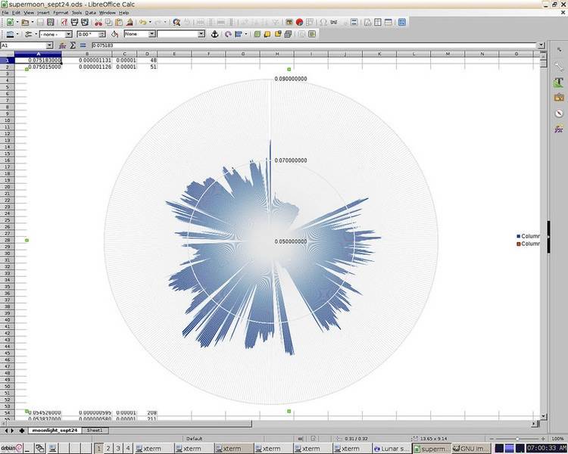Screen dimensions: 568x454
Task: Open the Format menu
Action: (61, 13)
